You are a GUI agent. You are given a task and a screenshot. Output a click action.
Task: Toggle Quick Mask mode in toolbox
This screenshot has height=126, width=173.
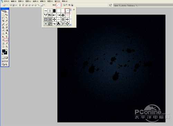[7, 58]
